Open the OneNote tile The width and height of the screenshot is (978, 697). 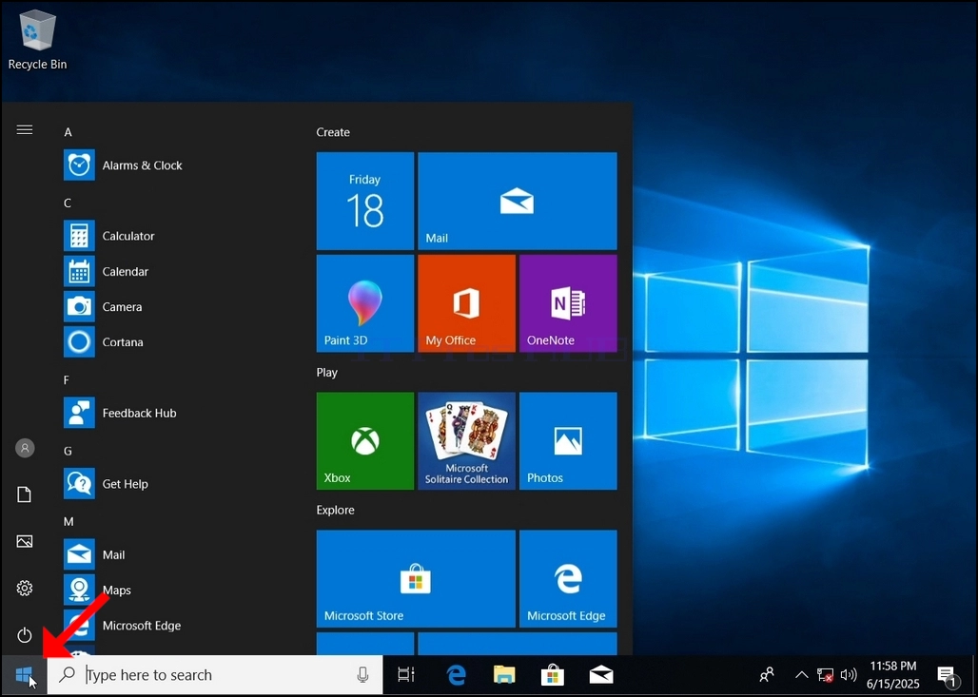(568, 303)
